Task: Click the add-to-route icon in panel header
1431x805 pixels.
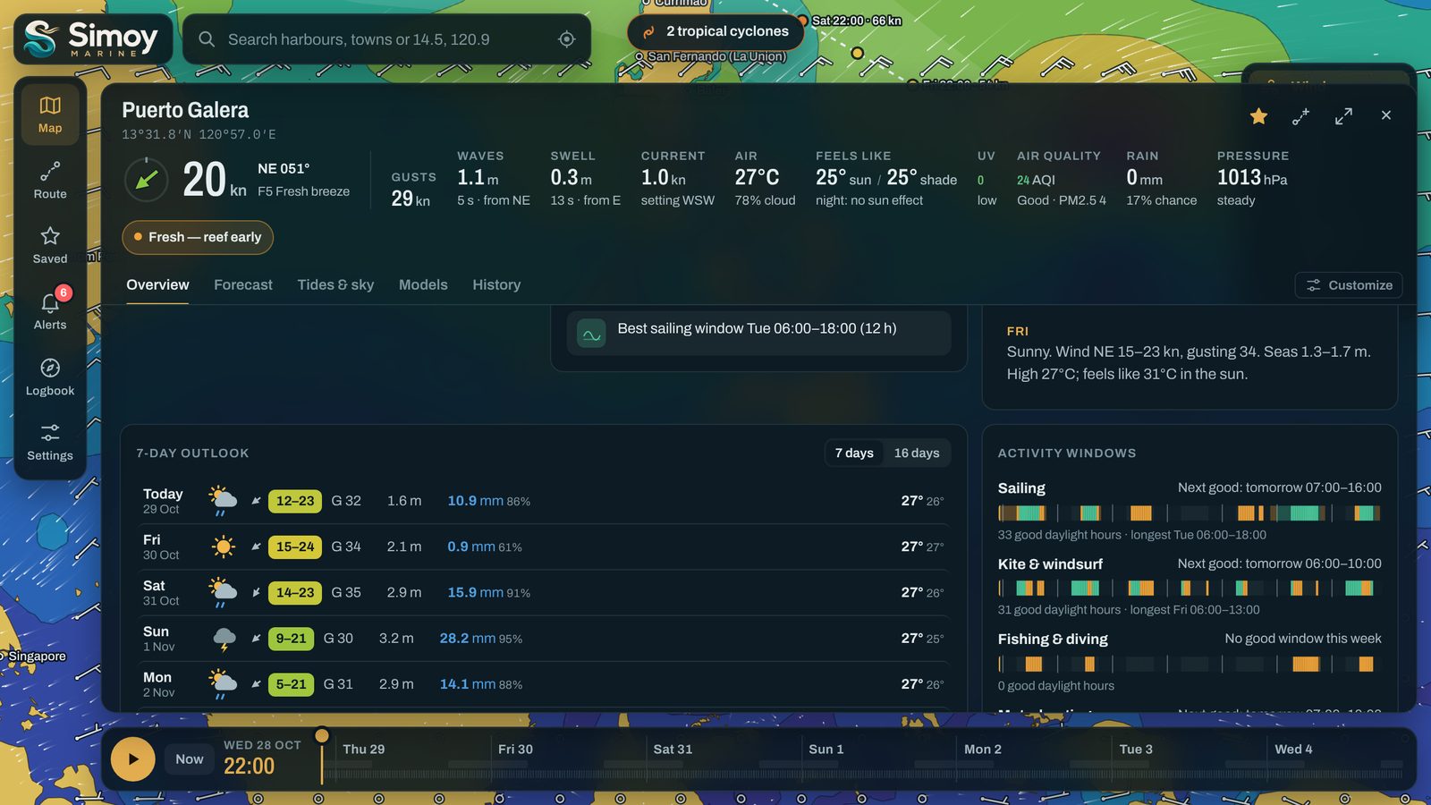Action: [1300, 116]
